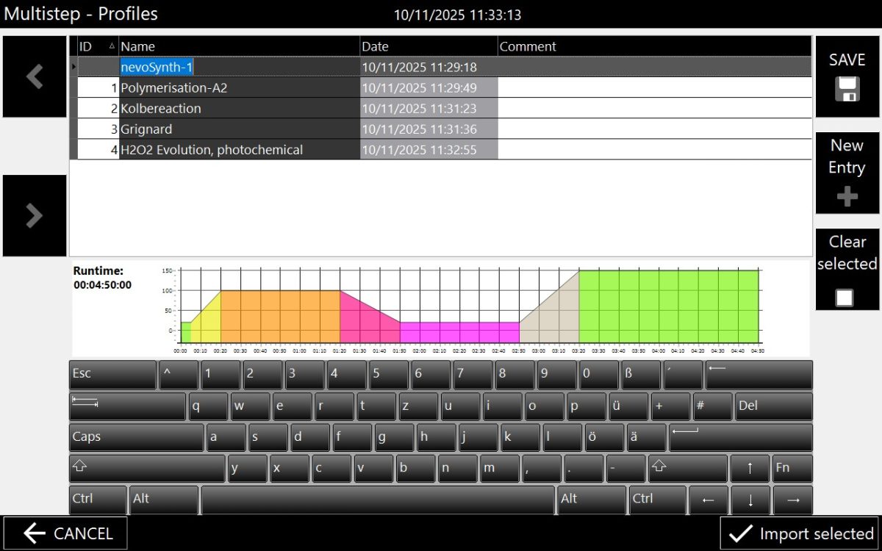This screenshot has height=551, width=882.
Task: Click Import selected button
Action: pyautogui.click(x=800, y=533)
